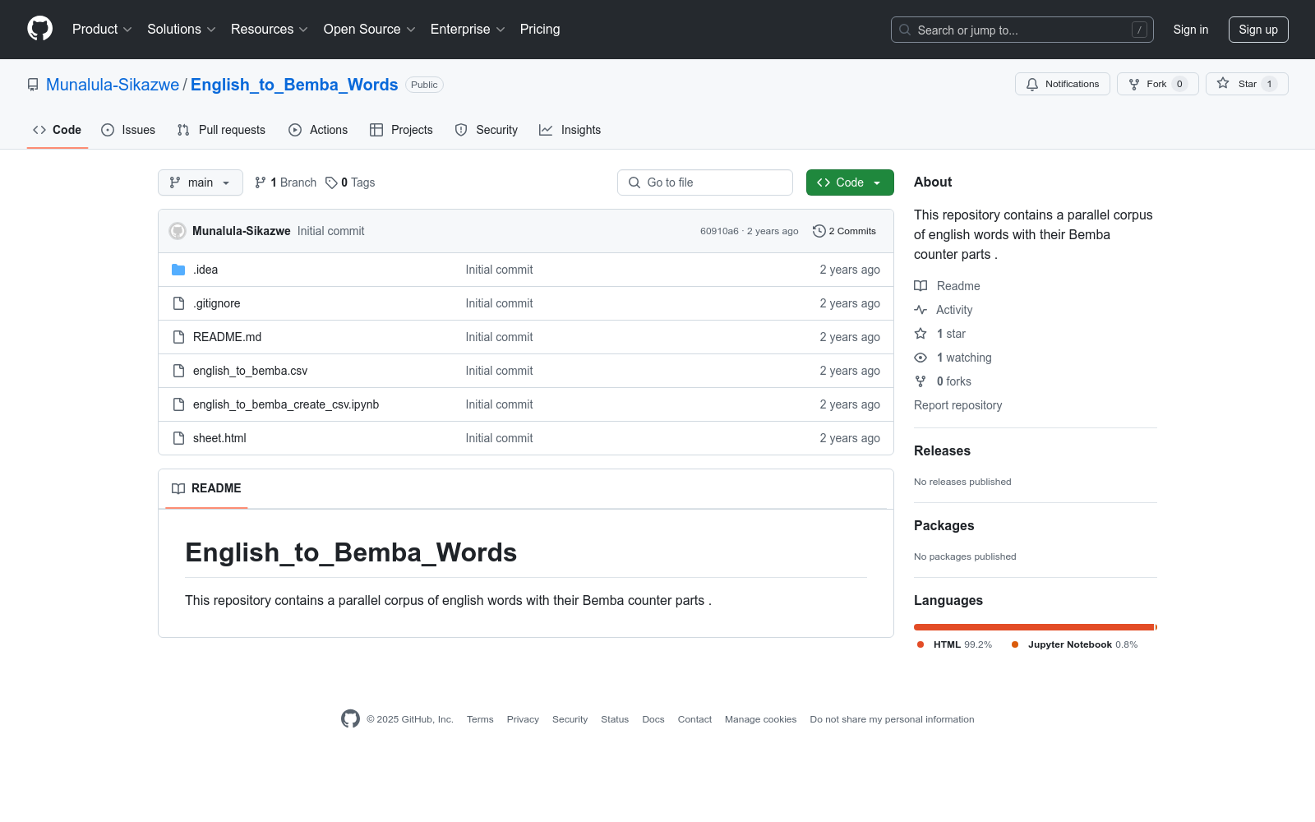Switch to the Pull requests tab
Screen dimensions: 1315x822
point(221,130)
